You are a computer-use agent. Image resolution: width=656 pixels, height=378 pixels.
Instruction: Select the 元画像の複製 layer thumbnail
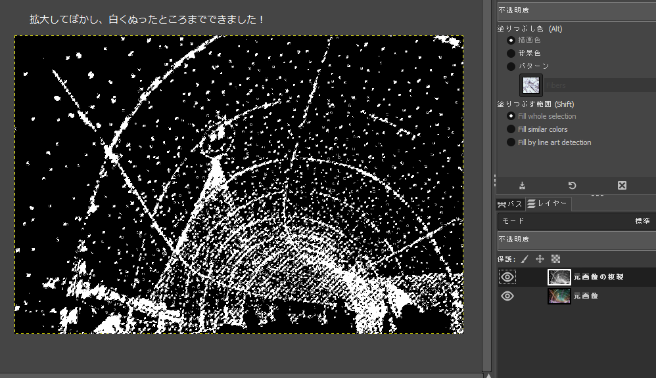coord(559,277)
